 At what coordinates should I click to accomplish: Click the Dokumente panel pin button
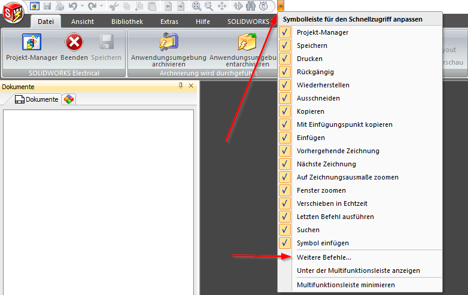[x=181, y=87]
